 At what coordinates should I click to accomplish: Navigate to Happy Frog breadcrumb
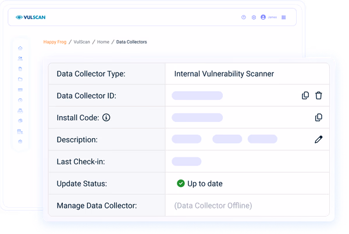55,42
